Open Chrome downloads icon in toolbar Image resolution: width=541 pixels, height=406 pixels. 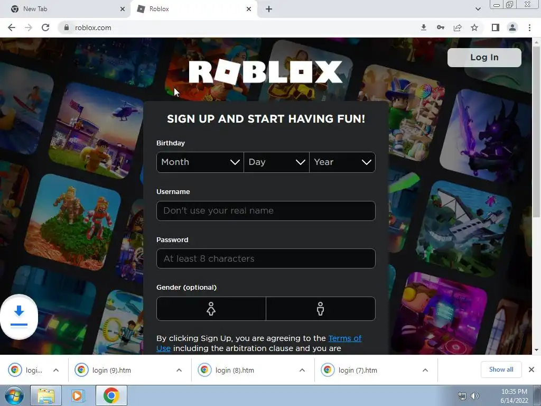pyautogui.click(x=424, y=27)
